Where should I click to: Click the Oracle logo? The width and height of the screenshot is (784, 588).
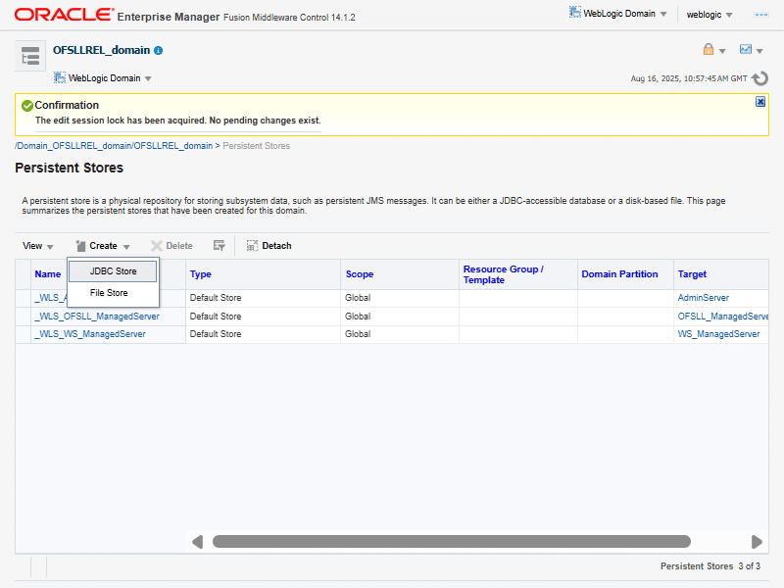pos(64,15)
